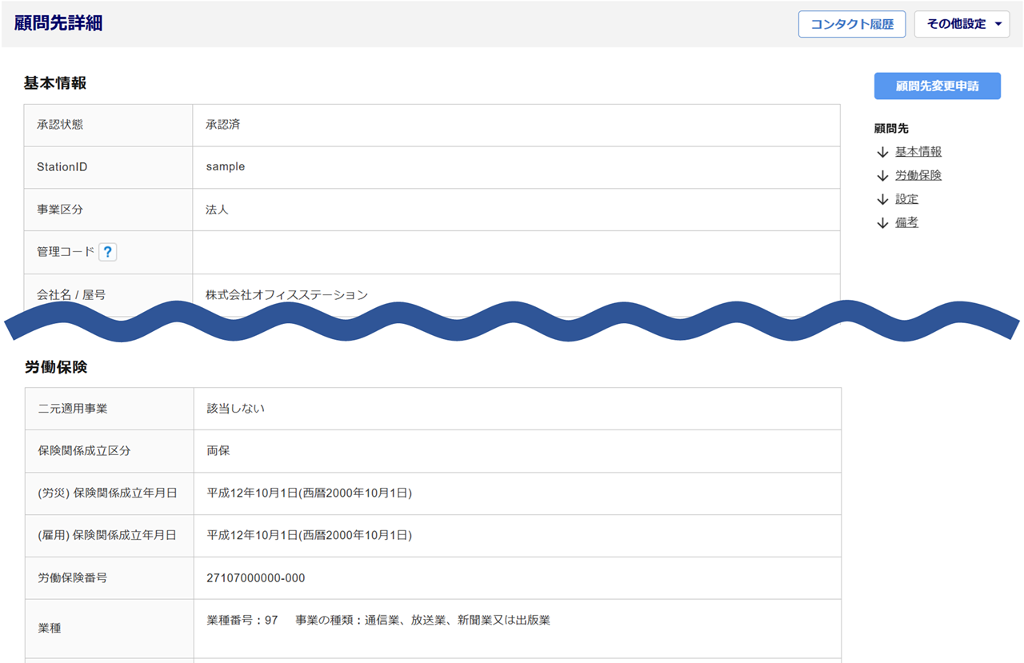This screenshot has width=1024, height=663.
Task: Click the (労災) 保険関係成立年月日 row label
Action: 107,493
